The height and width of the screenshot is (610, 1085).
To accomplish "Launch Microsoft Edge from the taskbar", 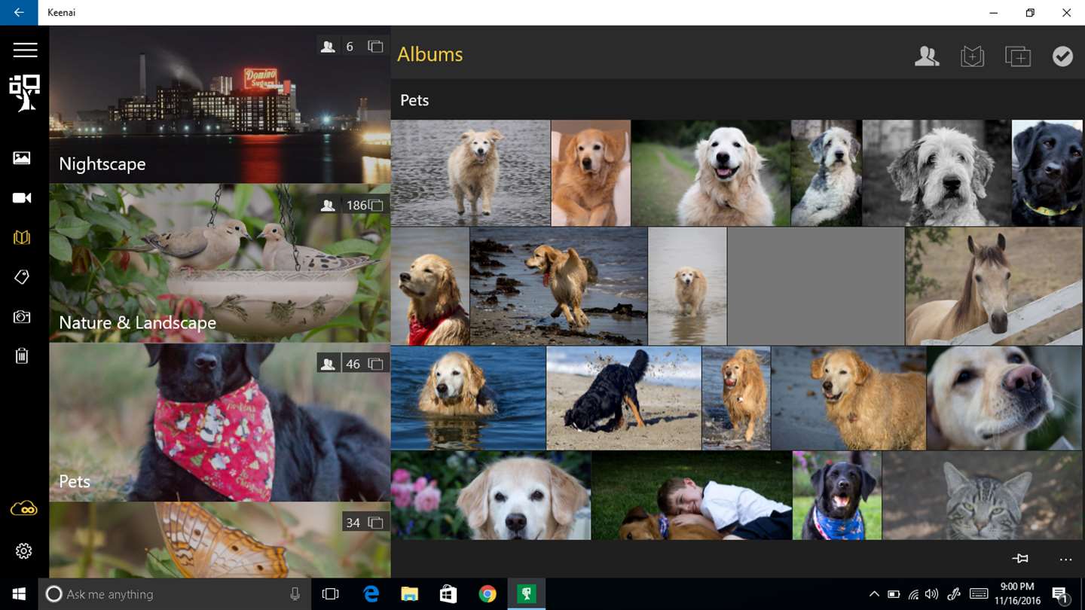I will click(x=370, y=594).
